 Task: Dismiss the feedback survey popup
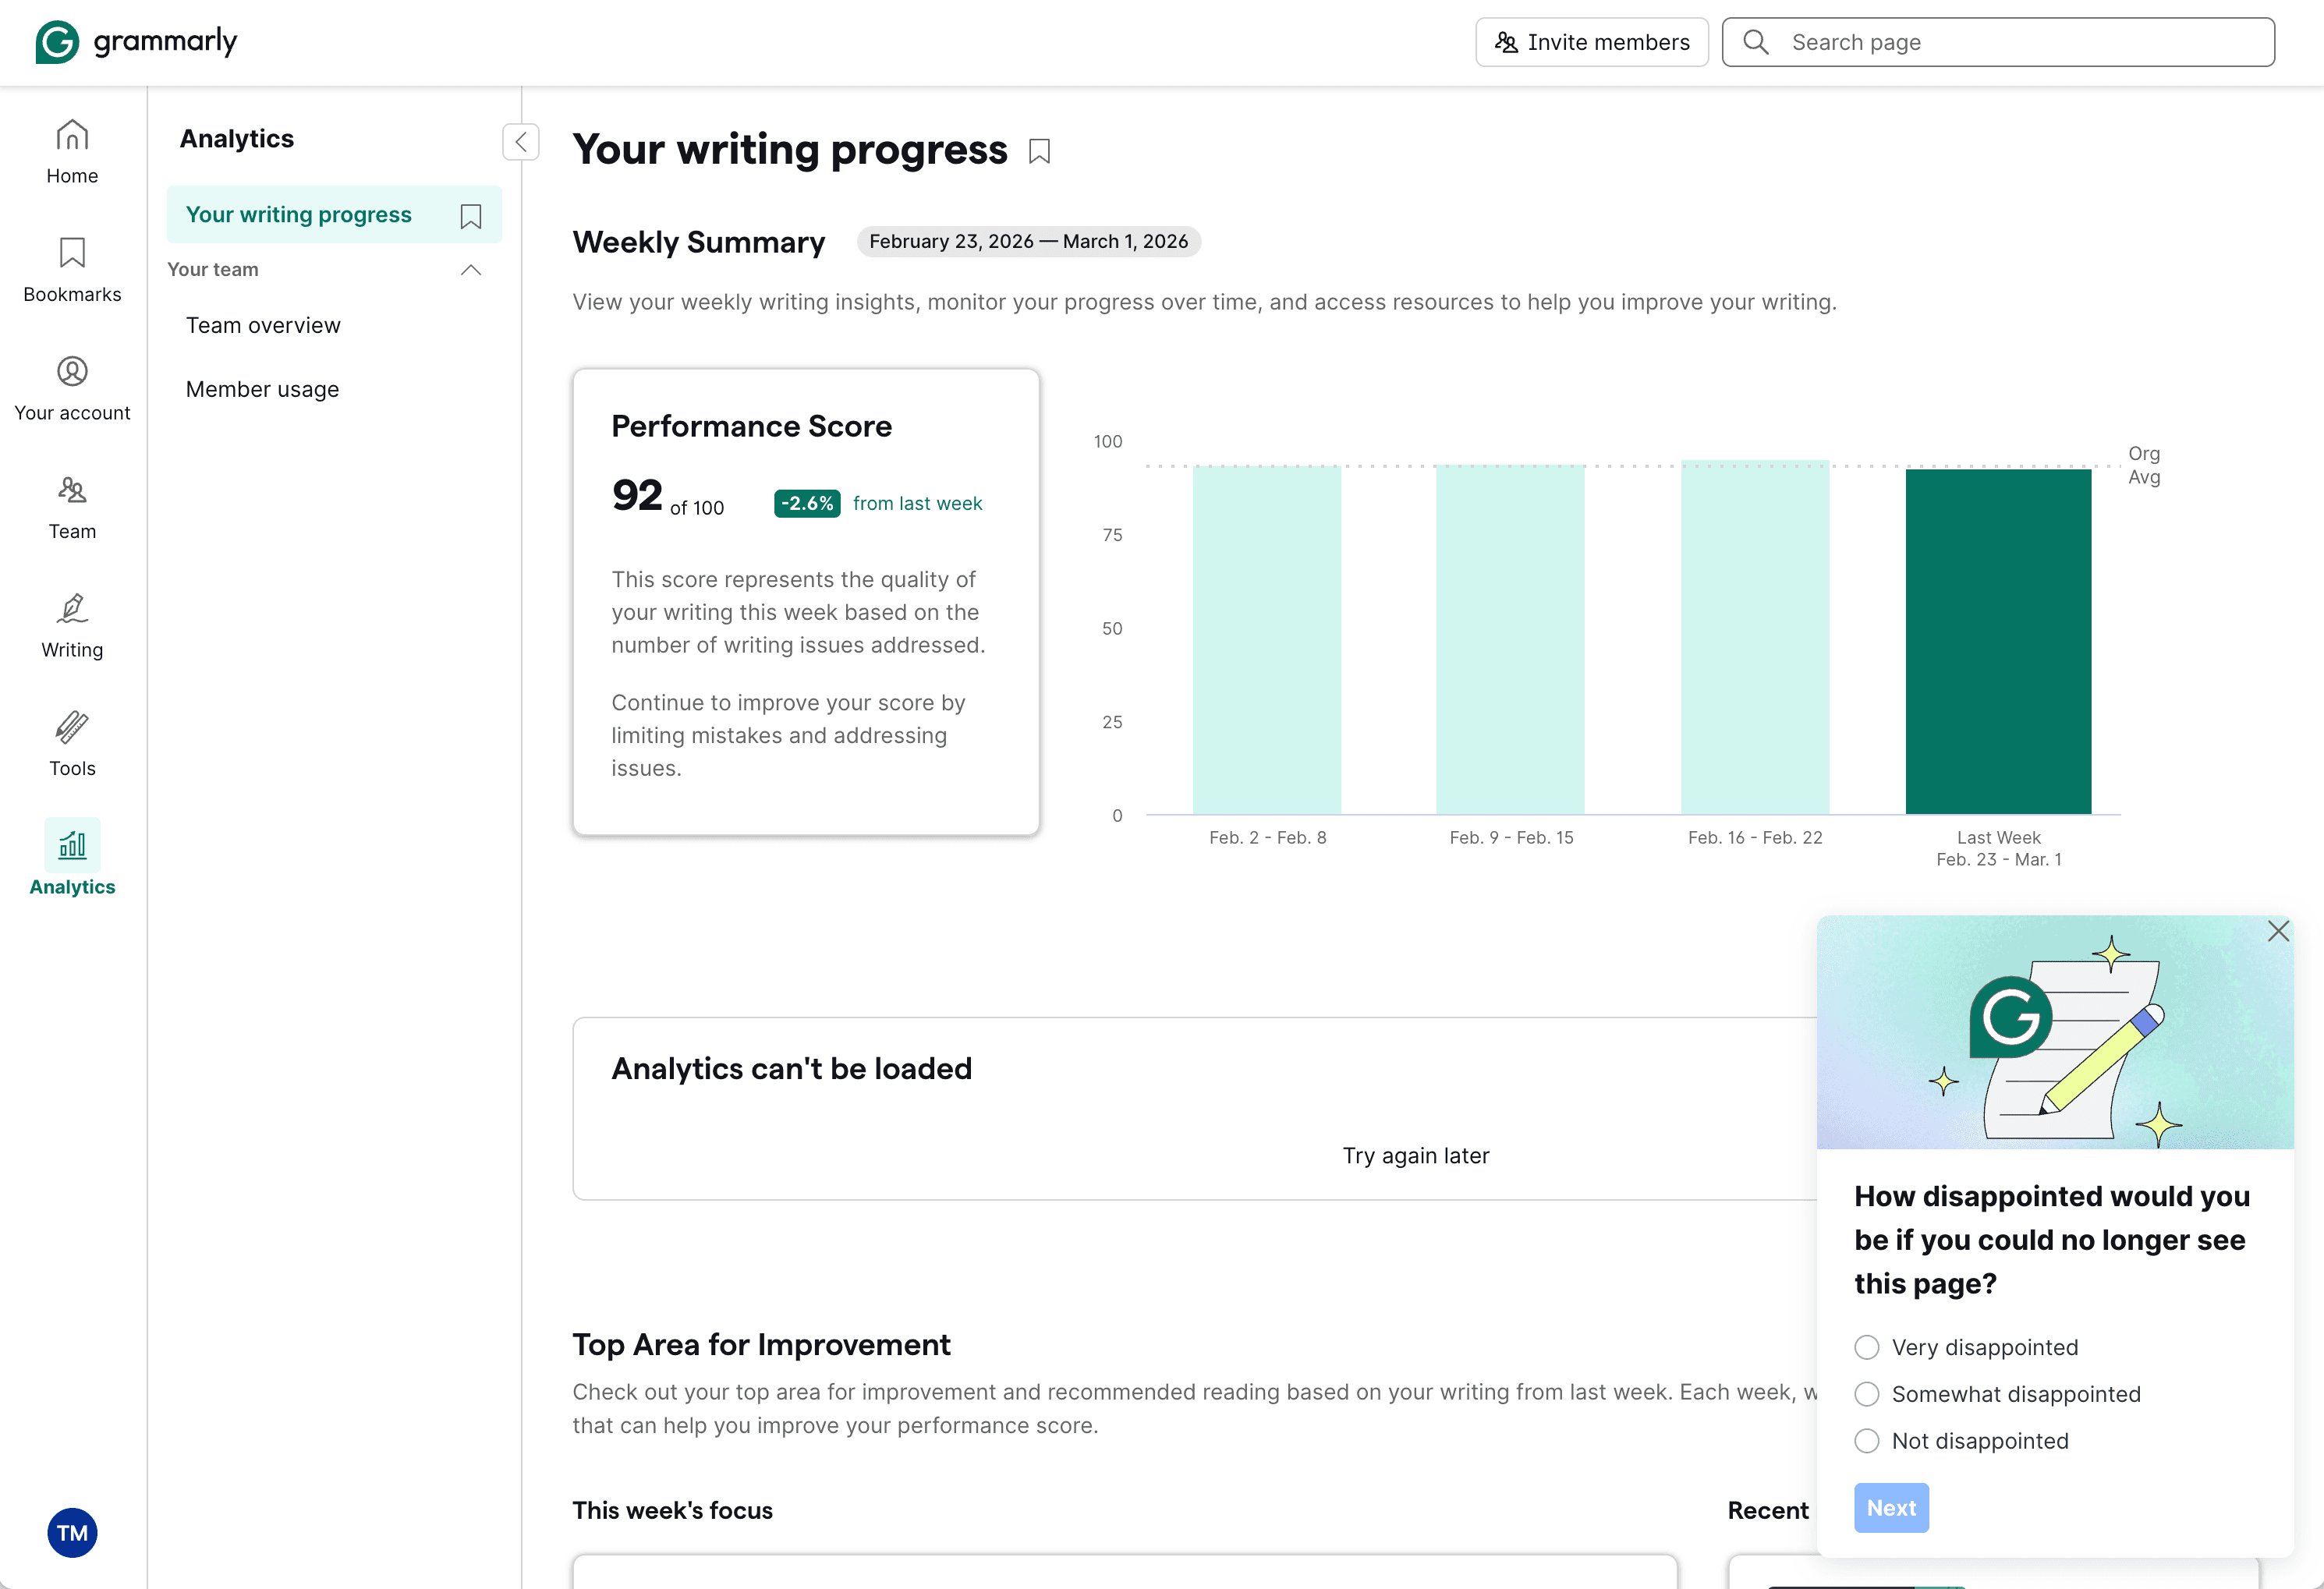point(2279,930)
